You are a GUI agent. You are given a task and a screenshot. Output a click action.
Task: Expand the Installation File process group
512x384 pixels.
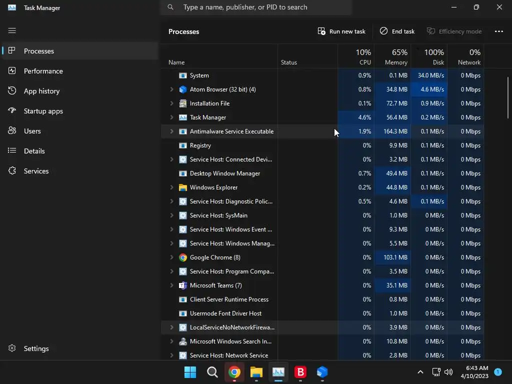tap(171, 103)
